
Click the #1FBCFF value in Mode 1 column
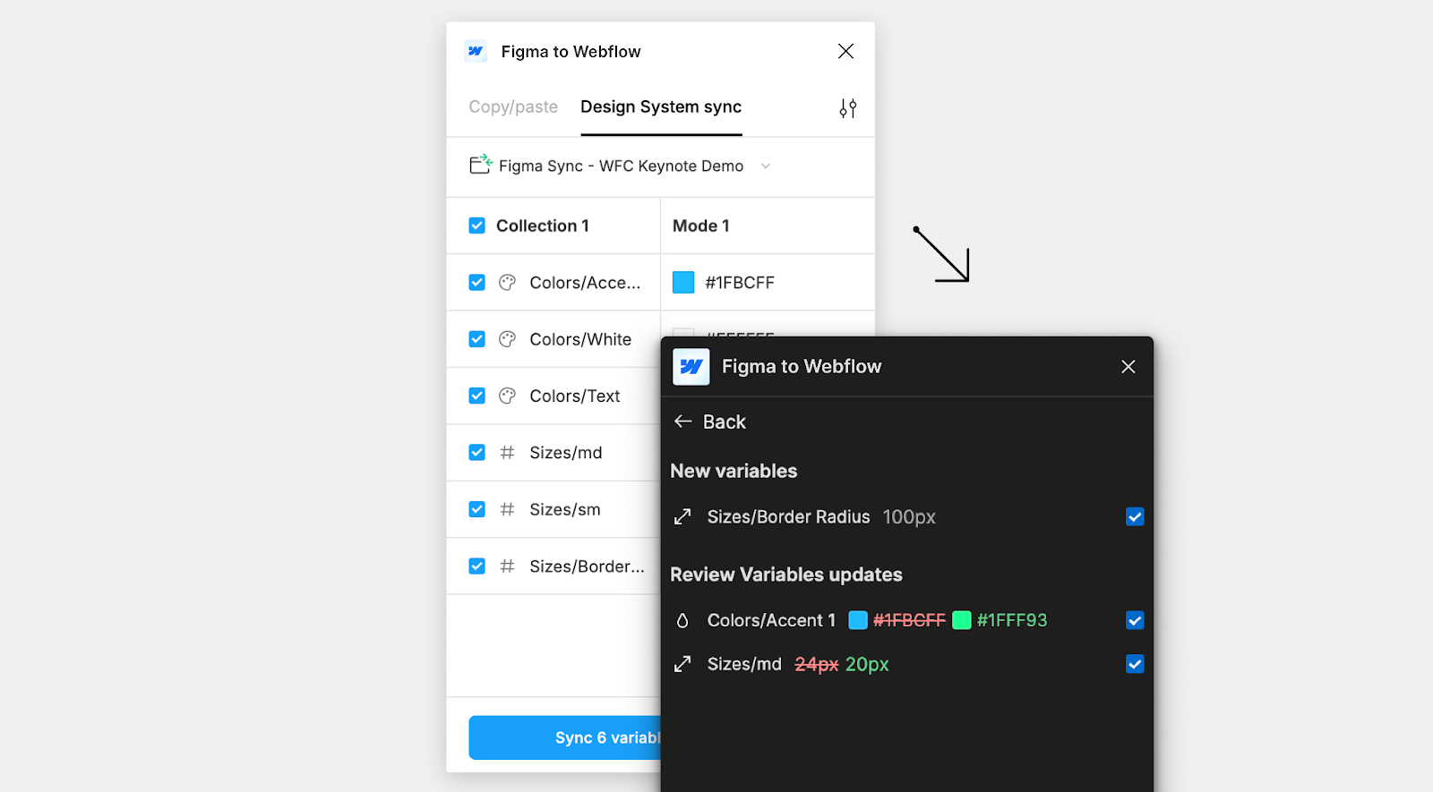740,283
